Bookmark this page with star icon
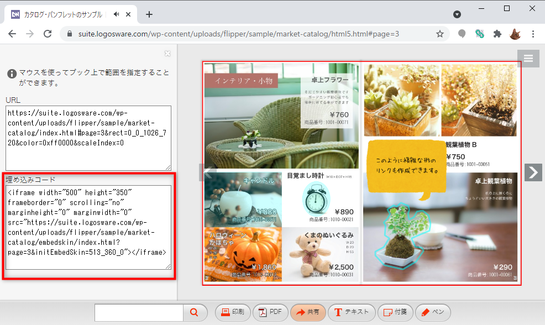This screenshot has height=325, width=545. 440,34
